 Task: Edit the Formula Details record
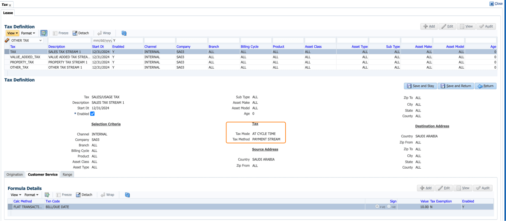tap(444, 188)
